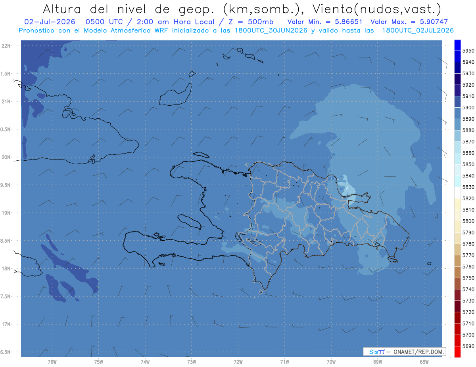The height and width of the screenshot is (367, 476).
Task: Click the 'Valor Max. = 5.90747' text
Action: tap(409, 22)
